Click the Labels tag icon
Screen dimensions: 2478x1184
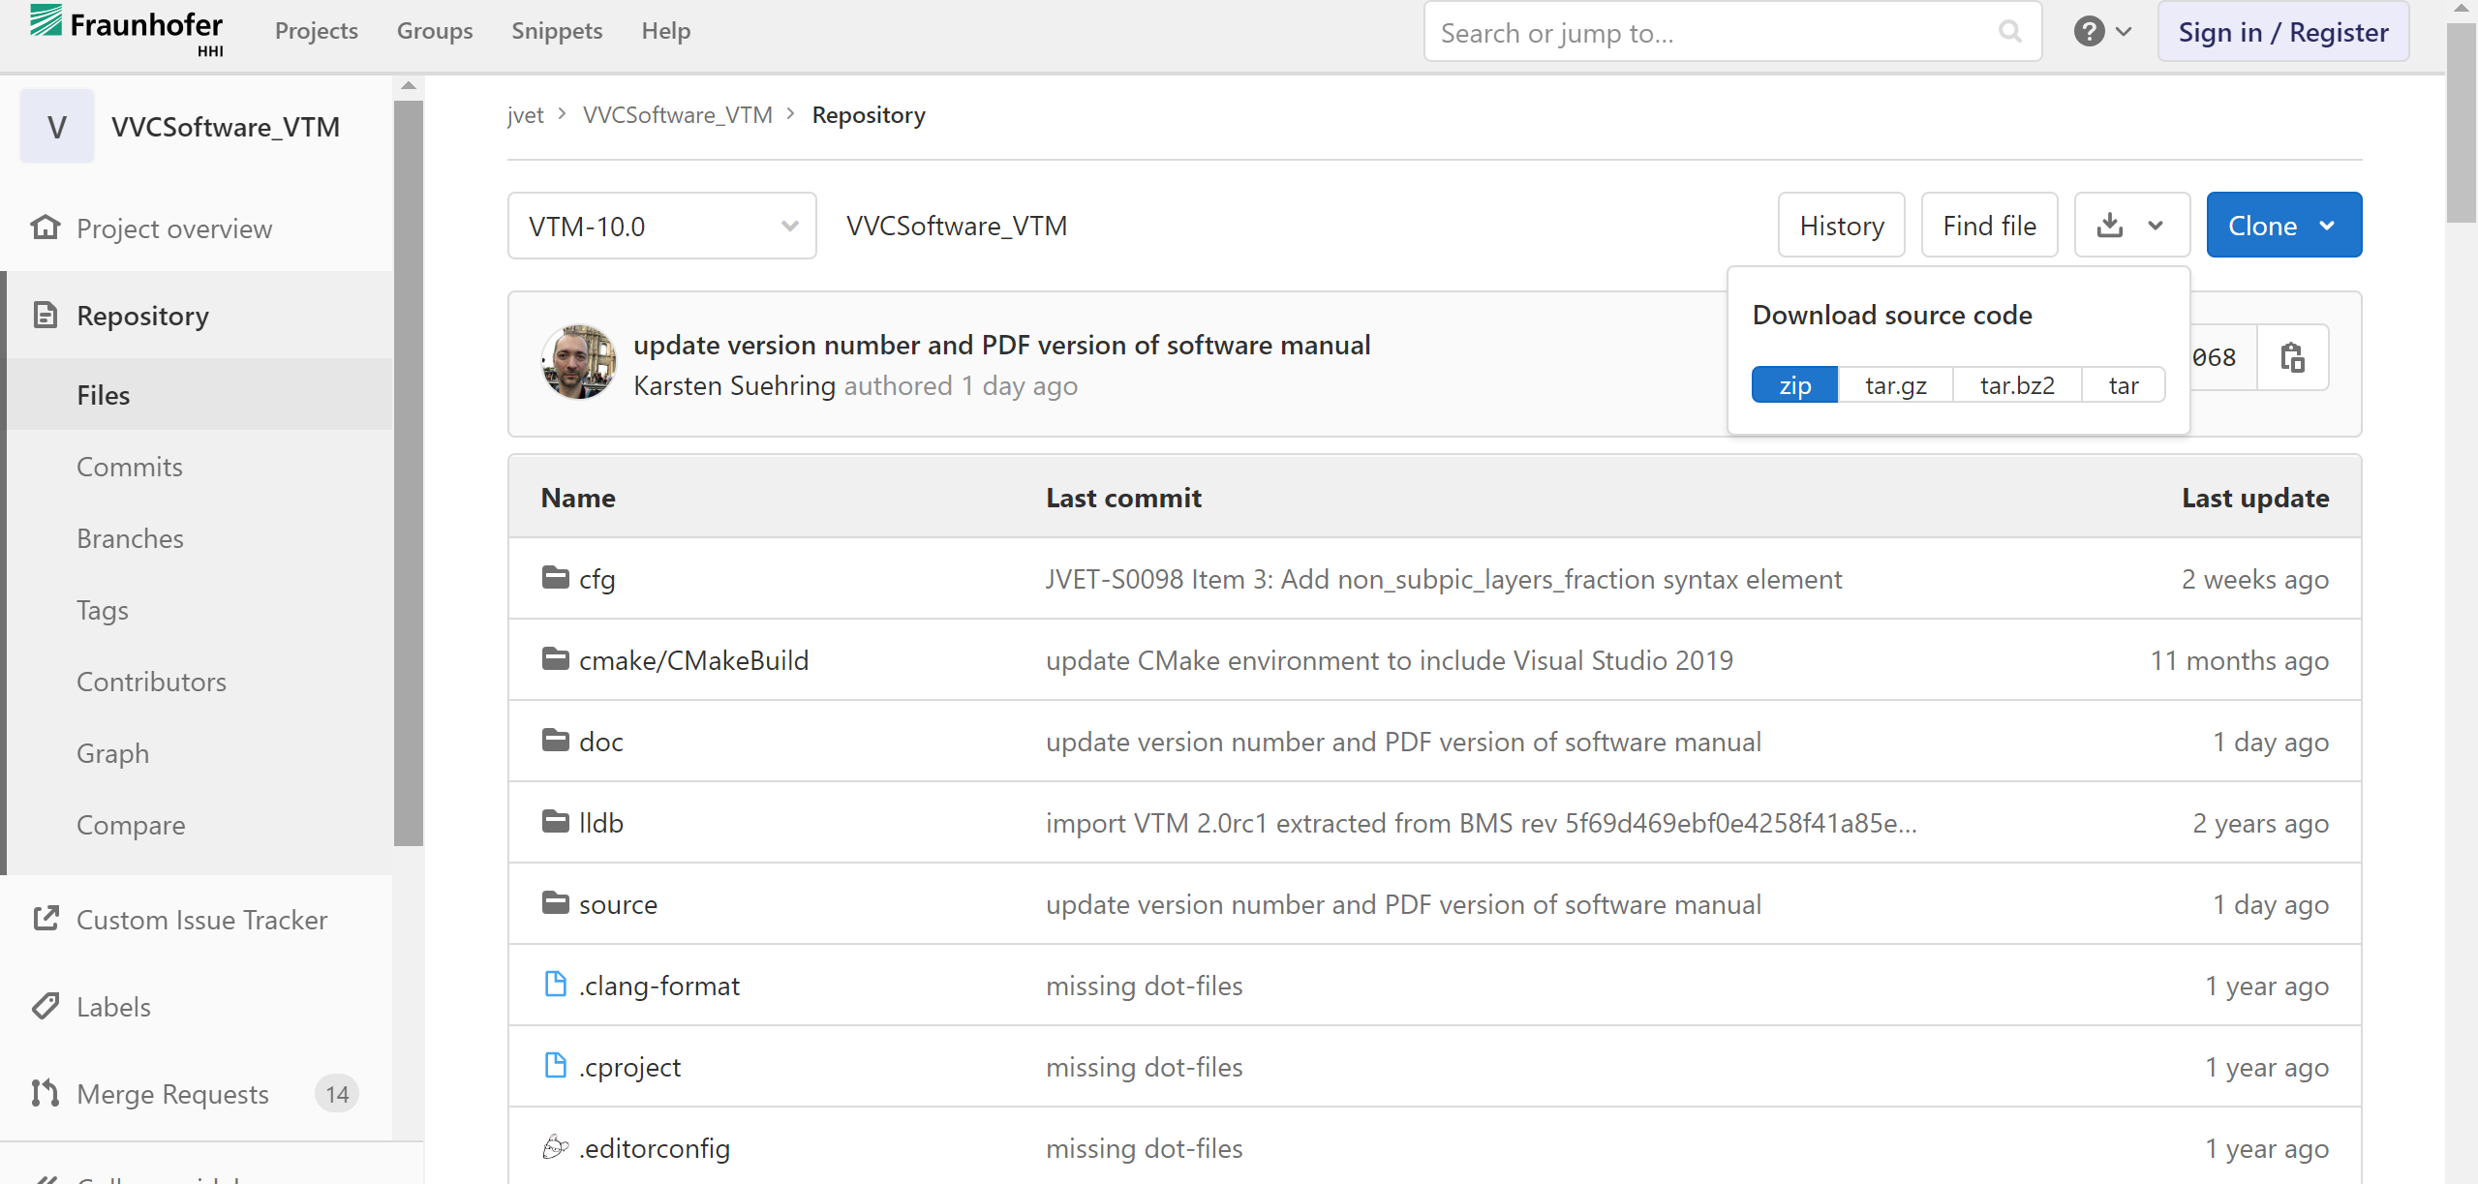(45, 1007)
